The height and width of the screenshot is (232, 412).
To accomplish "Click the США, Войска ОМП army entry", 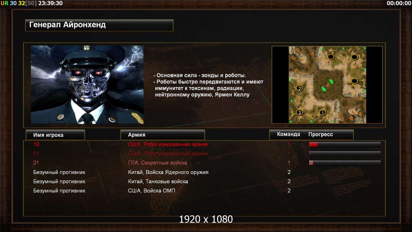I will 152,191.
